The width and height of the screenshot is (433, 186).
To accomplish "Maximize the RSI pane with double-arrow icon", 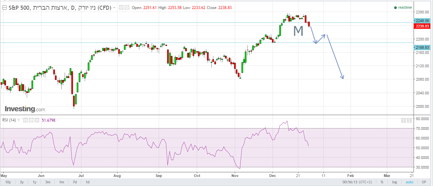I will point(409,120).
